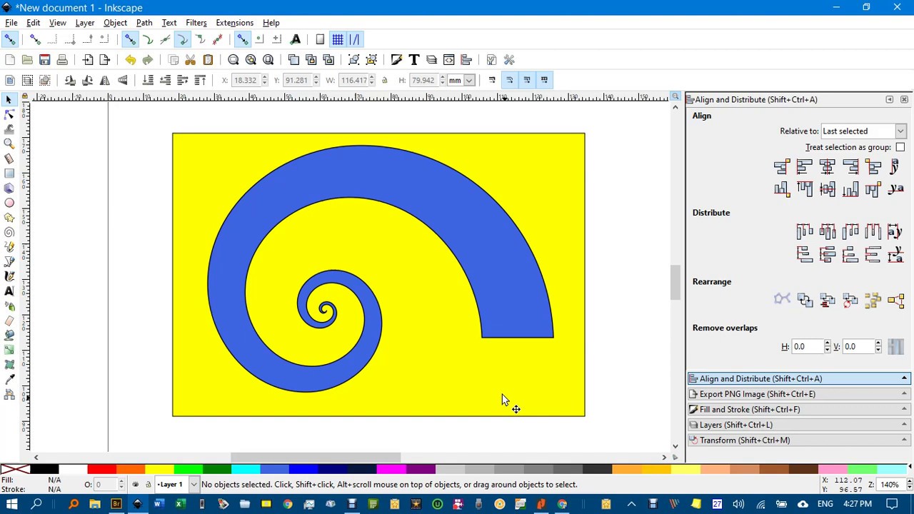Open the XML editor icon
Screen dimensions: 914x514
point(449,60)
